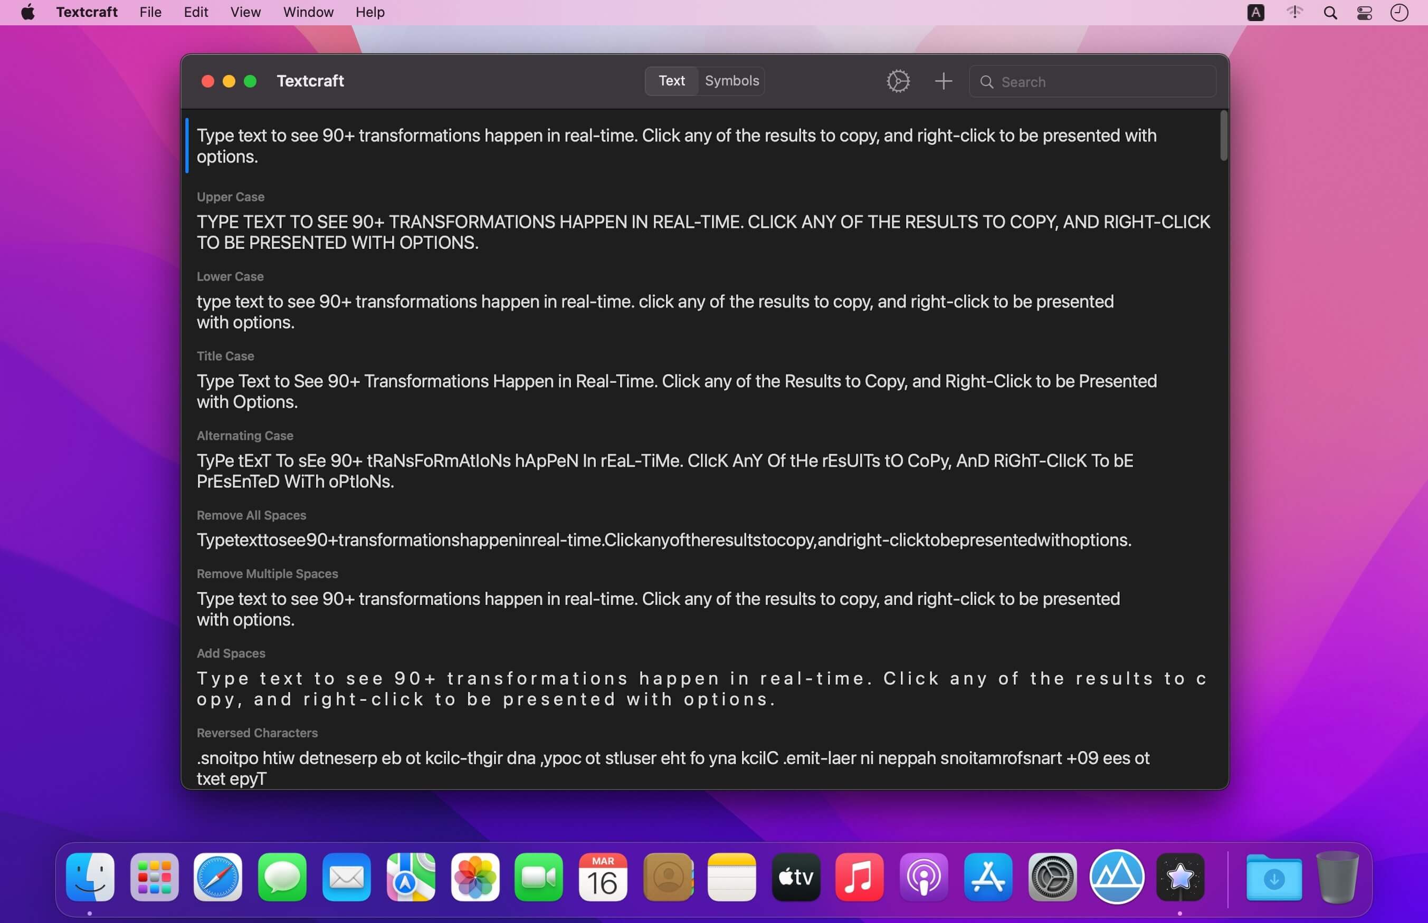Open Messages from the Dock
Image resolution: width=1428 pixels, height=923 pixels.
click(282, 878)
